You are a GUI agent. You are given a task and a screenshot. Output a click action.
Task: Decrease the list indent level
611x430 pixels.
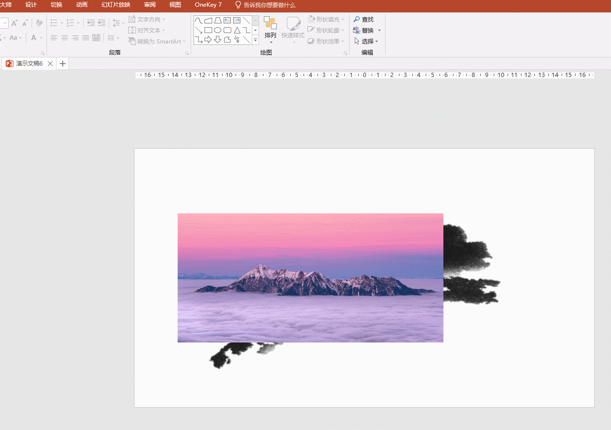pyautogui.click(x=91, y=23)
